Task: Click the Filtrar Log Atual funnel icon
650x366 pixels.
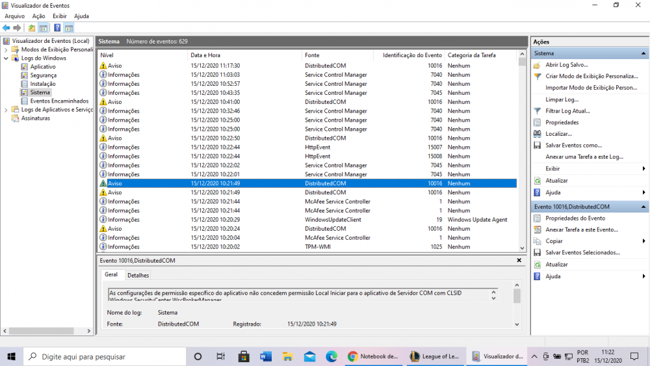Action: point(537,111)
